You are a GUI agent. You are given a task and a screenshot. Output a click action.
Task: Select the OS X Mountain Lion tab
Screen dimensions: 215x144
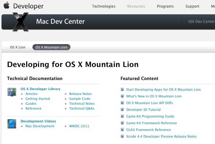tap(51, 47)
